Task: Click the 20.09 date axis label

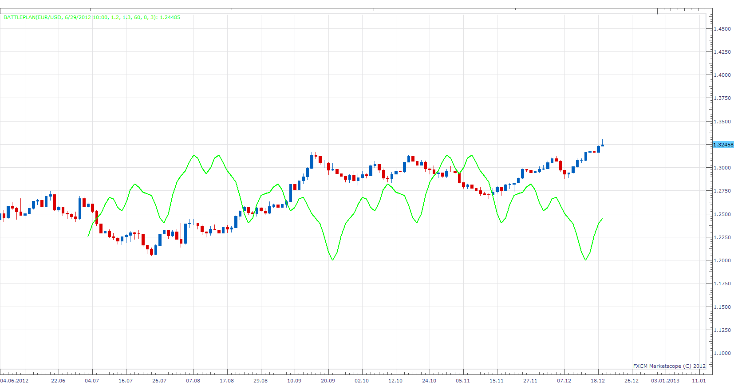Action: [x=328, y=381]
